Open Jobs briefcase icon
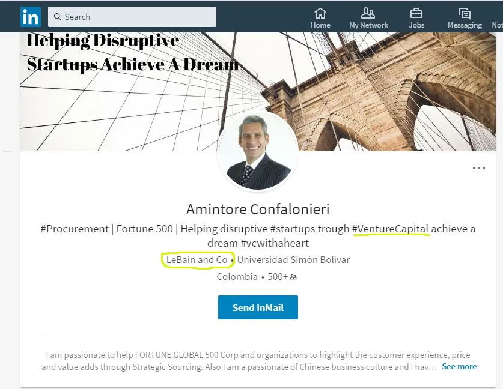Image resolution: width=503 pixels, height=389 pixels. point(416,13)
